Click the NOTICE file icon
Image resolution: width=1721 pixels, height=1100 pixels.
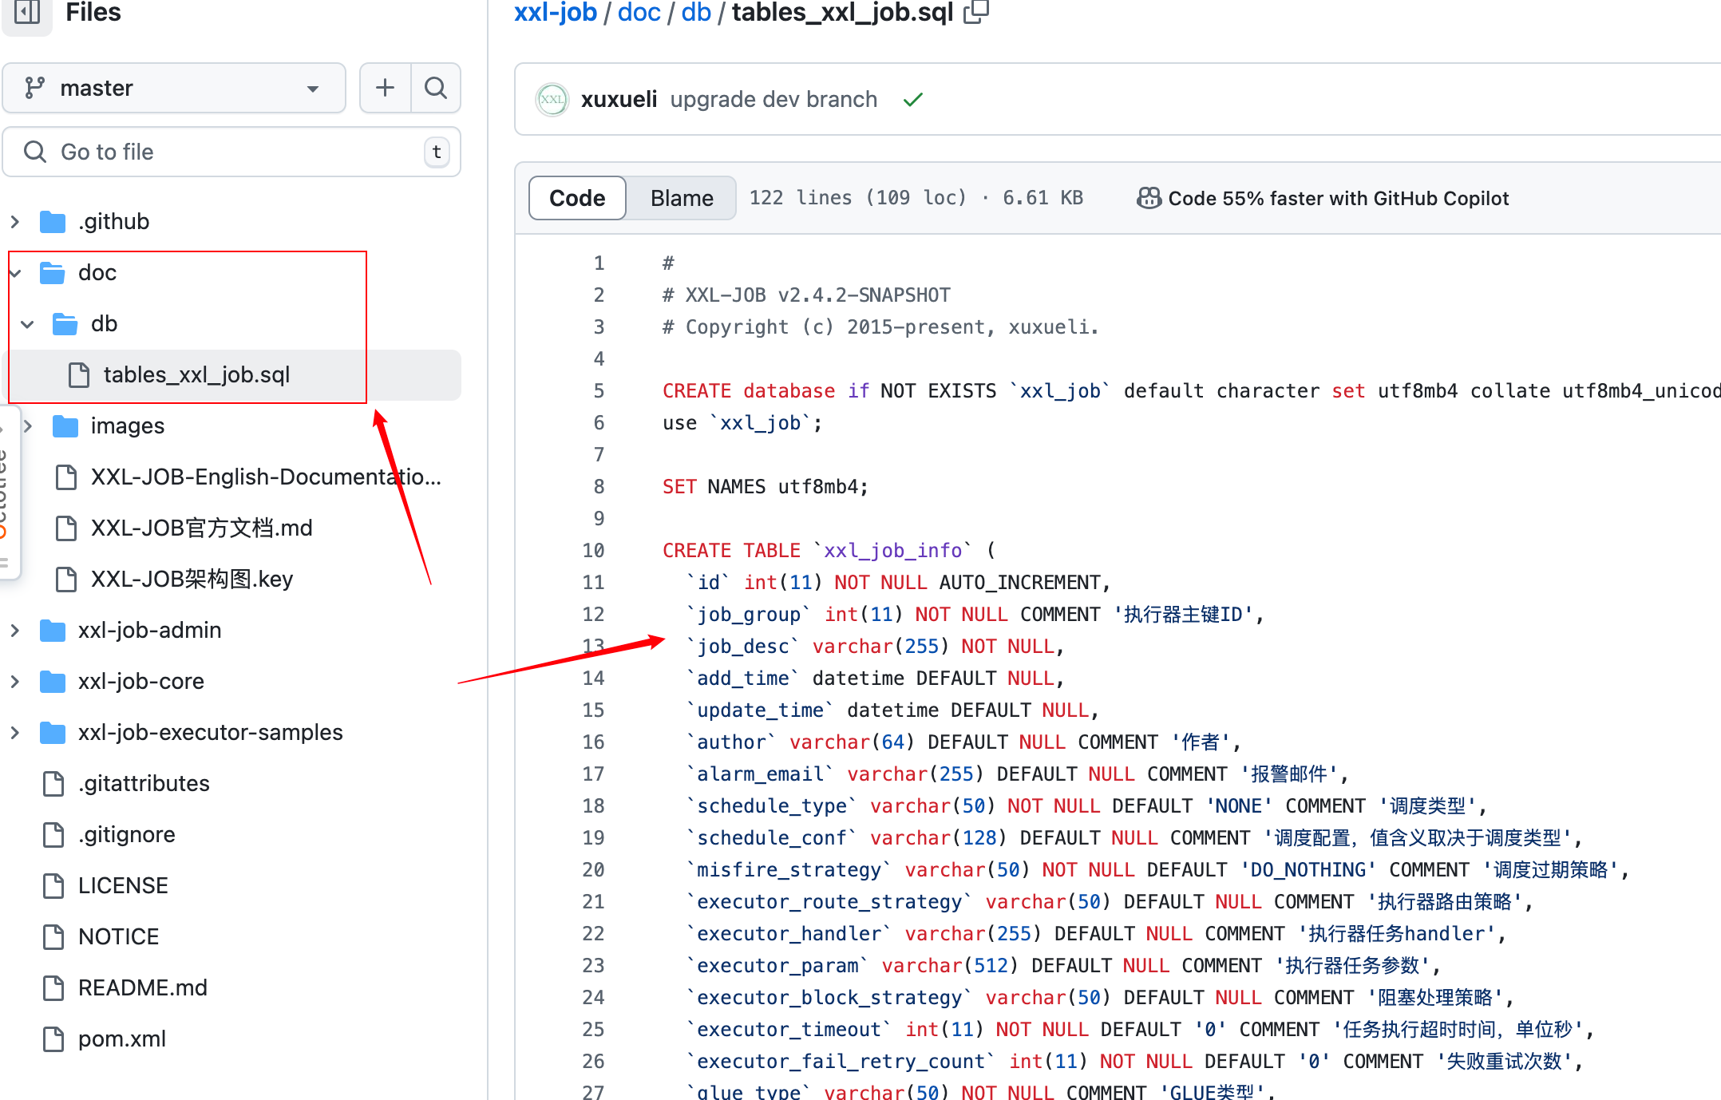click(x=53, y=937)
